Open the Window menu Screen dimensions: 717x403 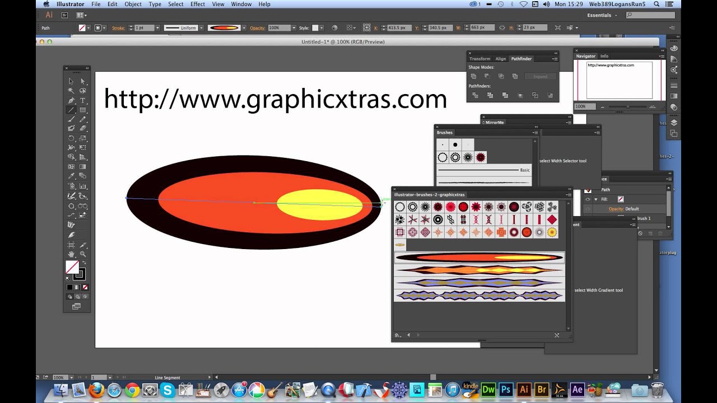pyautogui.click(x=241, y=4)
